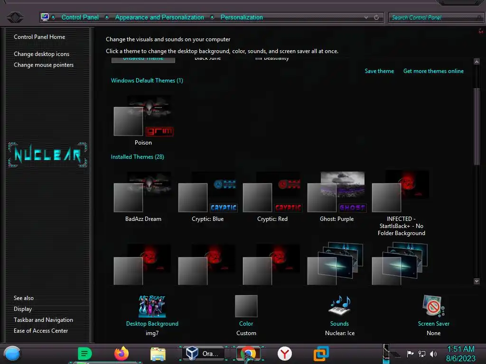
Task: Open the Screen Saver settings icon
Action: coord(433,306)
